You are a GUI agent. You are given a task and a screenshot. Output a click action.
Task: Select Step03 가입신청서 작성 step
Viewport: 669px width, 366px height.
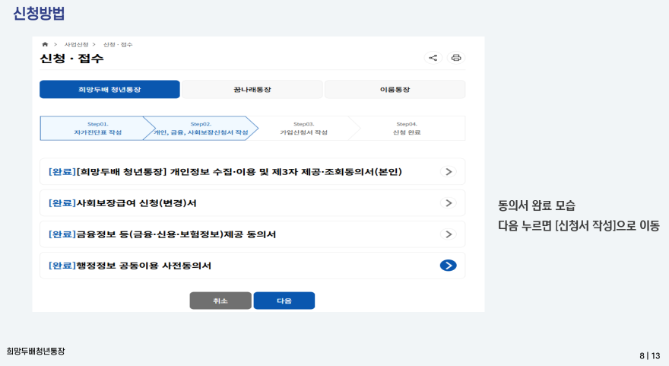pos(303,128)
